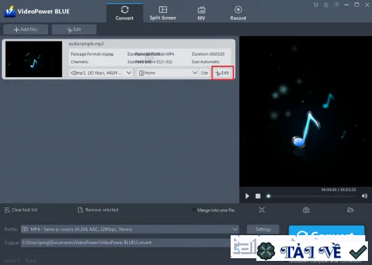
Task: Minimize the VideoPower BLUE window
Action: (x=346, y=5)
